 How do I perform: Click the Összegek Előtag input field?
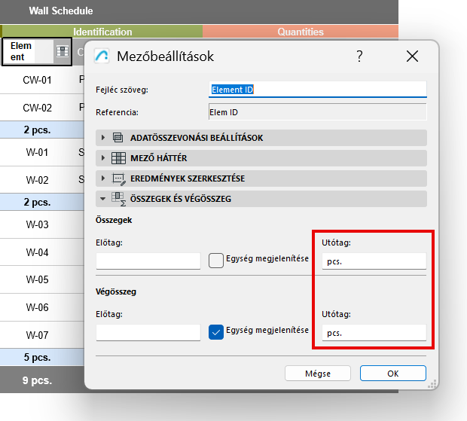[x=148, y=261]
